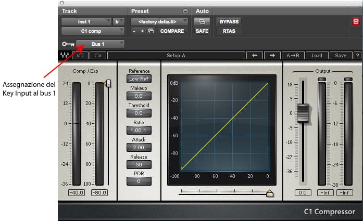Open the Load menu
The image size is (363, 221).
[x=317, y=56]
